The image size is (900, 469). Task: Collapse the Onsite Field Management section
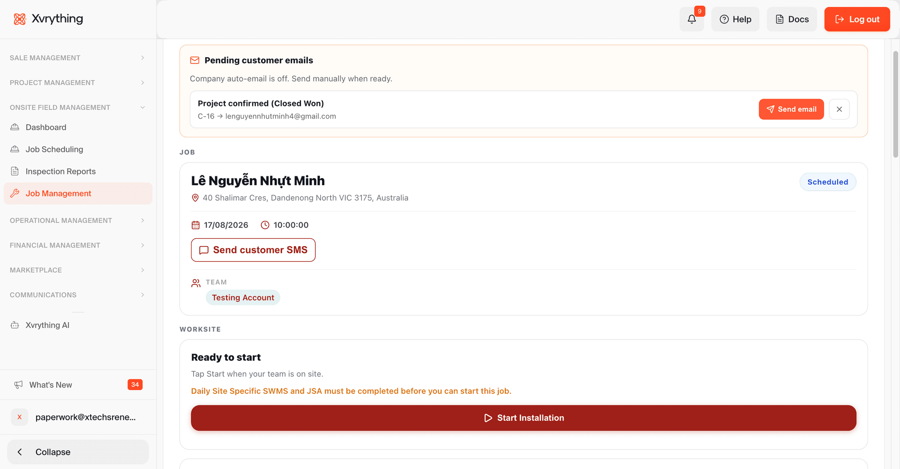coord(78,107)
